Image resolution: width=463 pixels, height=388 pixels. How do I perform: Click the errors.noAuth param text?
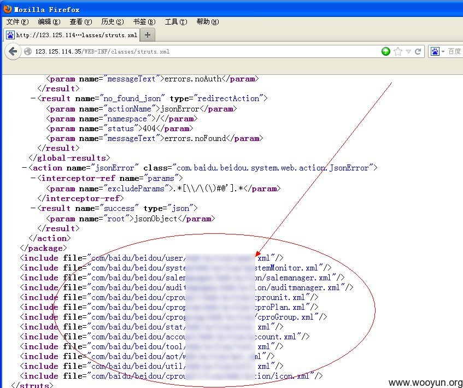click(x=193, y=79)
